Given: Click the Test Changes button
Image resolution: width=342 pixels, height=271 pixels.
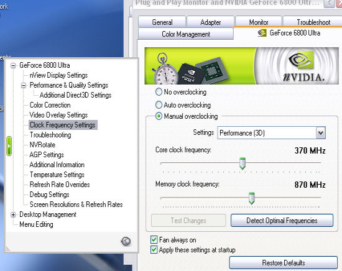Looking at the screenshot, I should (x=188, y=221).
